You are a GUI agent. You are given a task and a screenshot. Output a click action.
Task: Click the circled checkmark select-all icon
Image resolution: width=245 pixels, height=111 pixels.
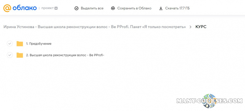pyautogui.click(x=76, y=8)
